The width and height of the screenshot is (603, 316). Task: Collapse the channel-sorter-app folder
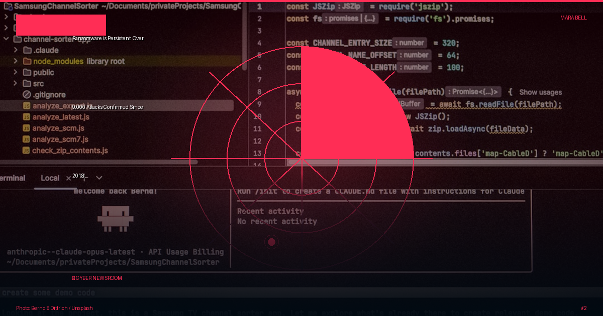[6, 39]
